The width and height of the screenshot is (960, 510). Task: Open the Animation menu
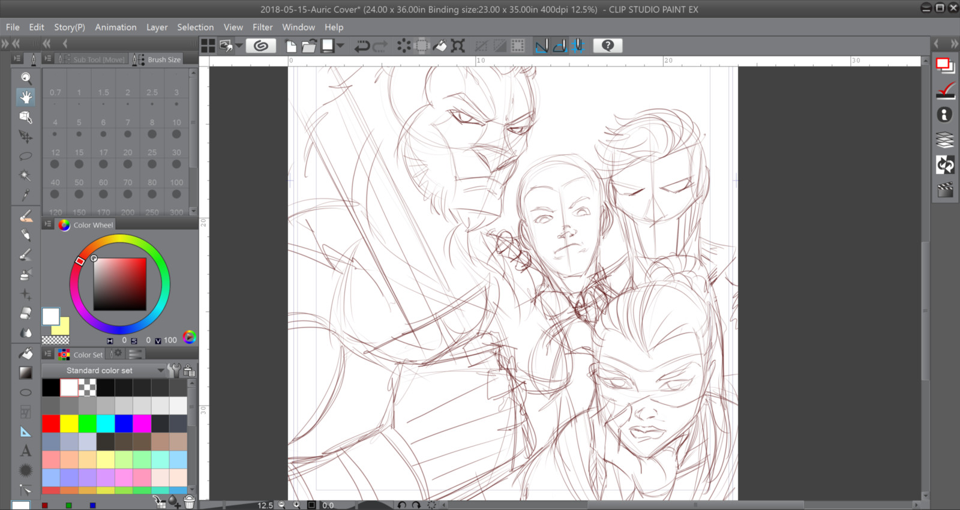tap(116, 27)
